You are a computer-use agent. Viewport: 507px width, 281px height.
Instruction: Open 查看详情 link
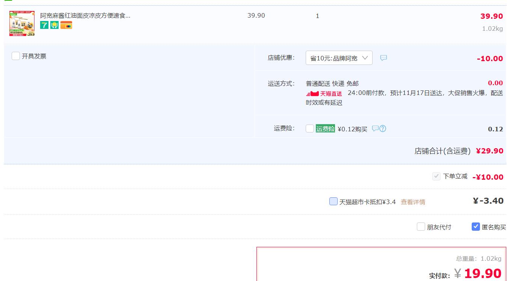click(x=413, y=202)
